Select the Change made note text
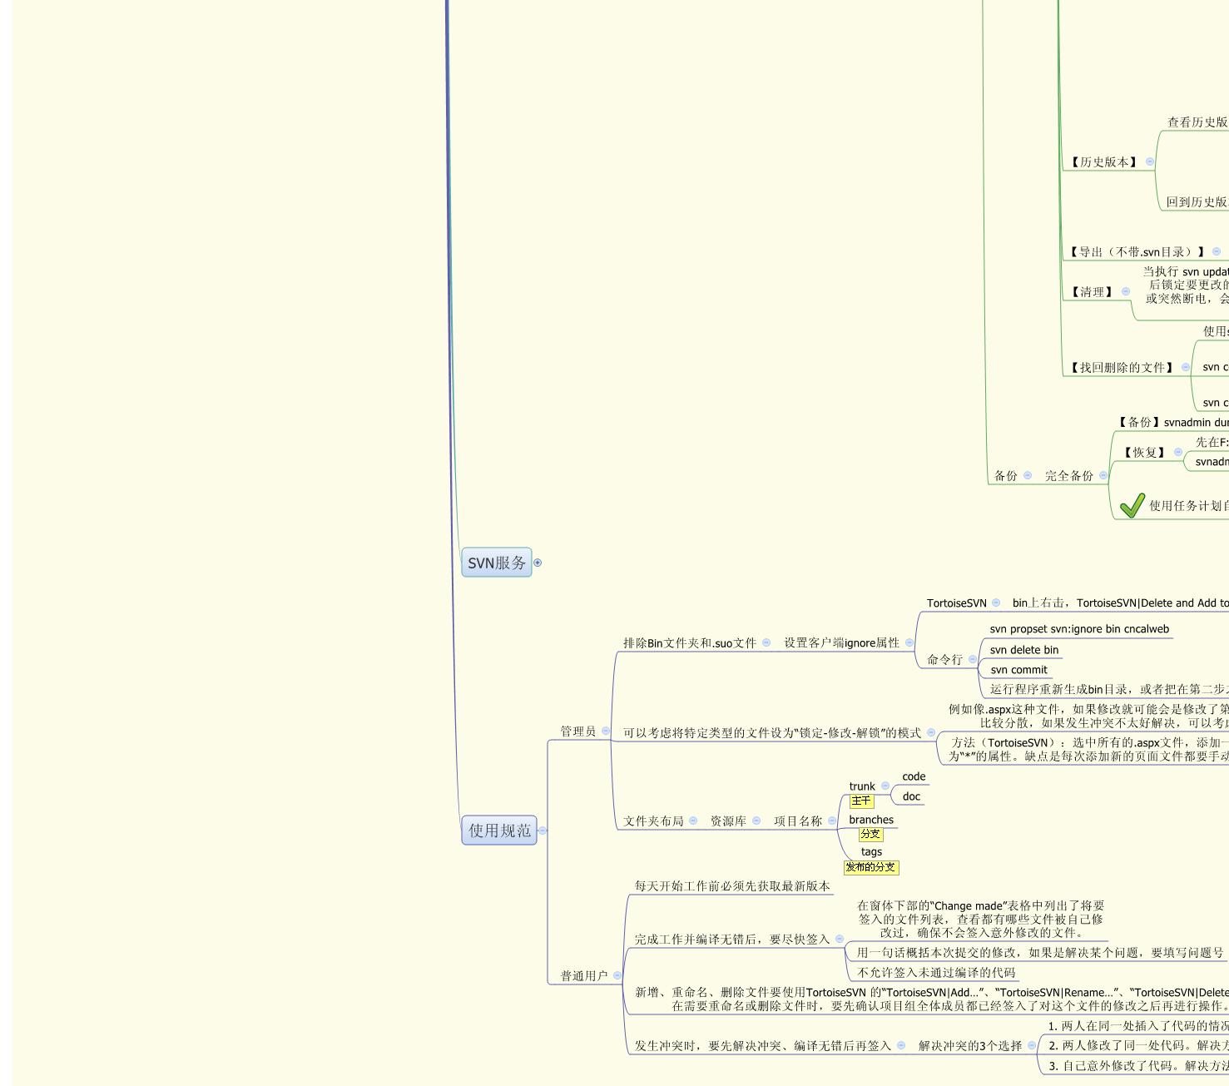Screen dimensions: 1229x1086 [981, 919]
